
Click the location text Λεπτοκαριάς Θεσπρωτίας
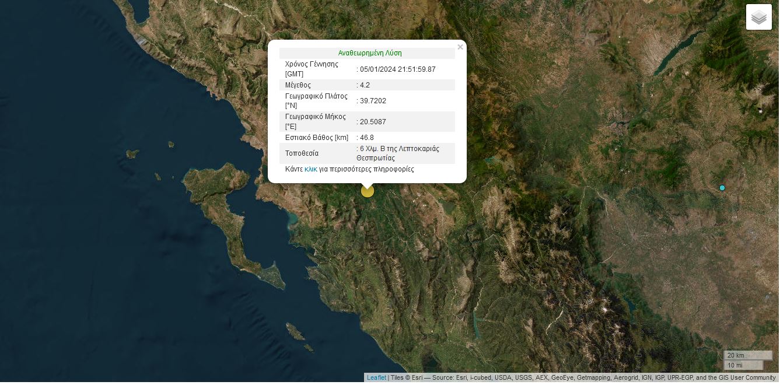coord(399,153)
